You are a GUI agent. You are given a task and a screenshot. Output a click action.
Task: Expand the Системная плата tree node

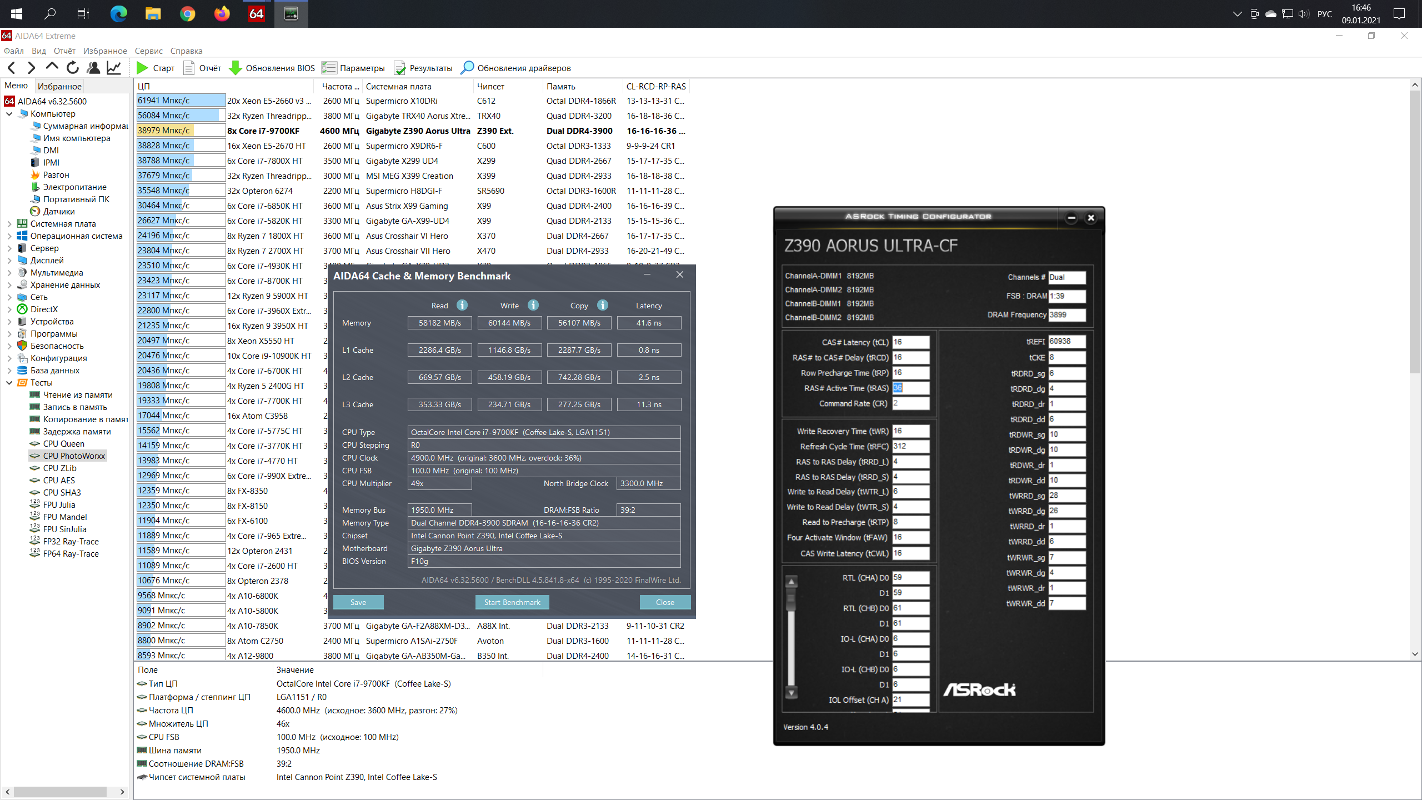point(9,224)
